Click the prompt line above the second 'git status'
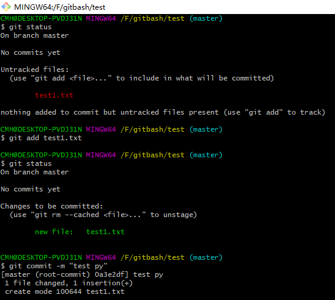Screen dimensions: 335x300 (x=111, y=155)
